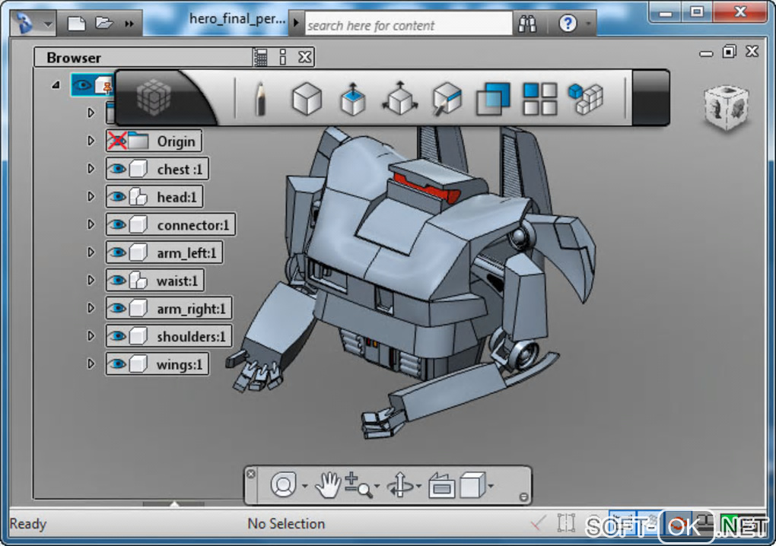776x546 pixels.
Task: Click the Open file folder button
Action: point(103,24)
